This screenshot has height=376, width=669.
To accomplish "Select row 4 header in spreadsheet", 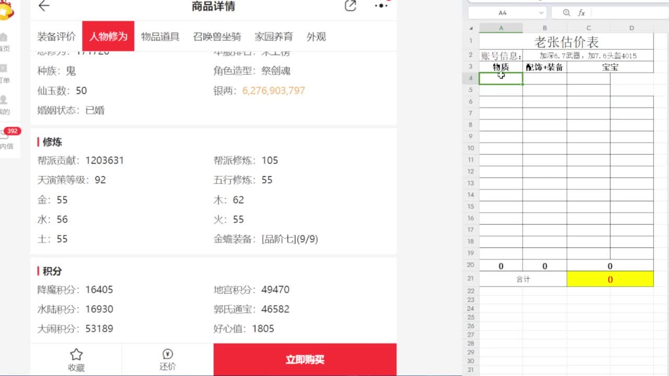I will [x=470, y=78].
